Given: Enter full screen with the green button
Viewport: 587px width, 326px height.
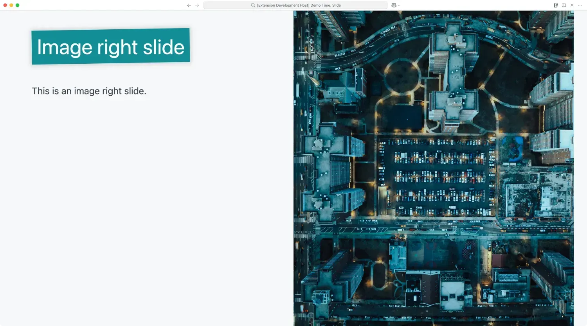Looking at the screenshot, I should [x=17, y=5].
